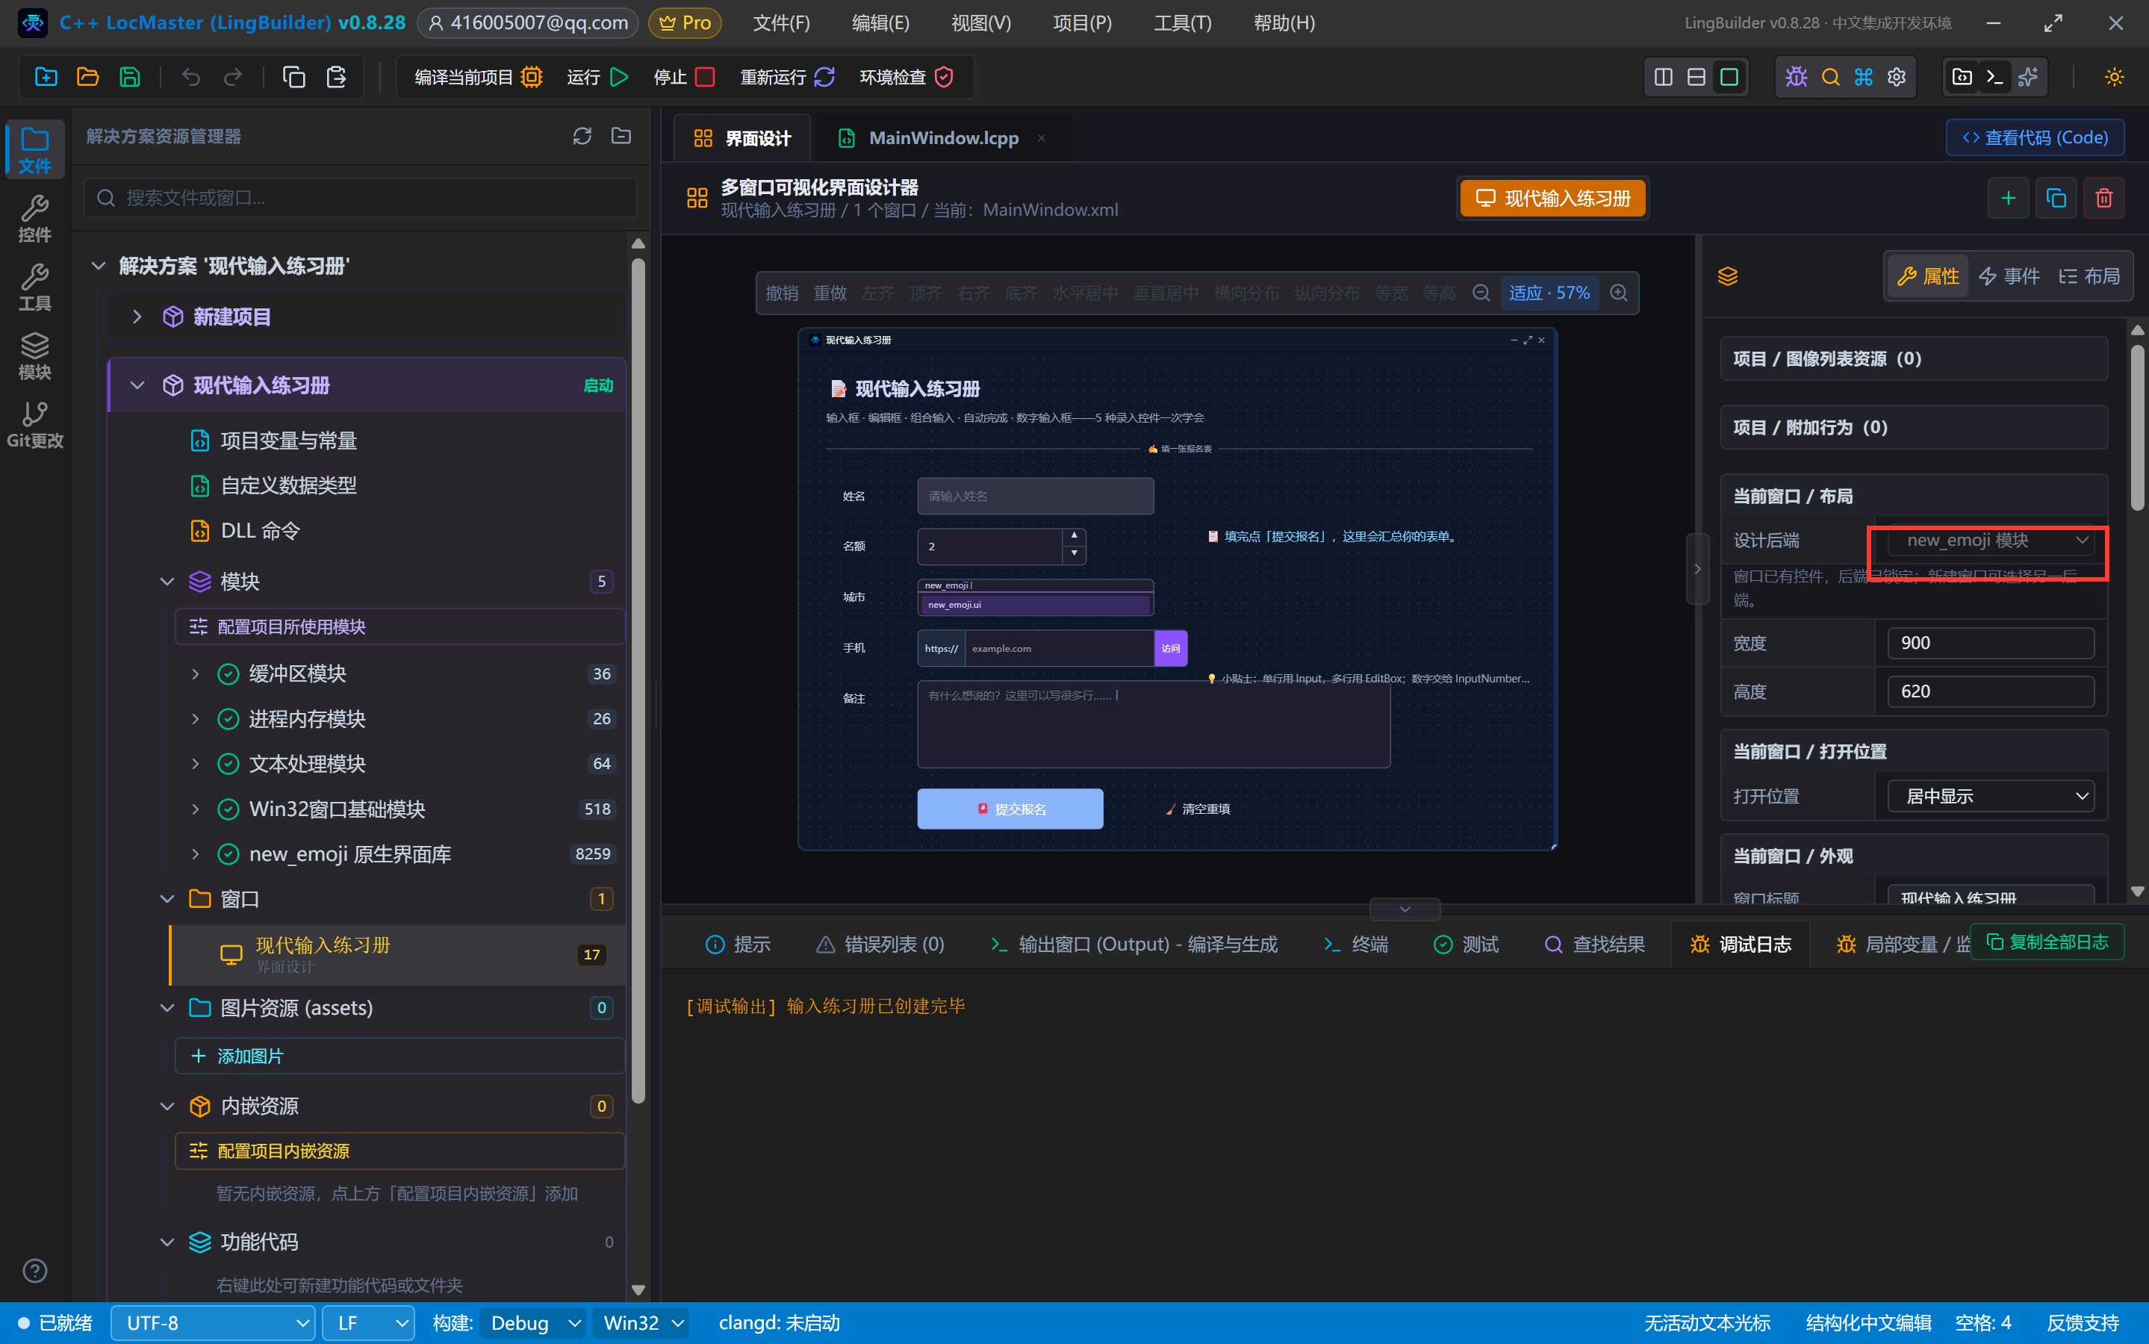Click the zoom in icon on canvas toolbar
This screenshot has height=1344, width=2149.
pyautogui.click(x=1618, y=293)
